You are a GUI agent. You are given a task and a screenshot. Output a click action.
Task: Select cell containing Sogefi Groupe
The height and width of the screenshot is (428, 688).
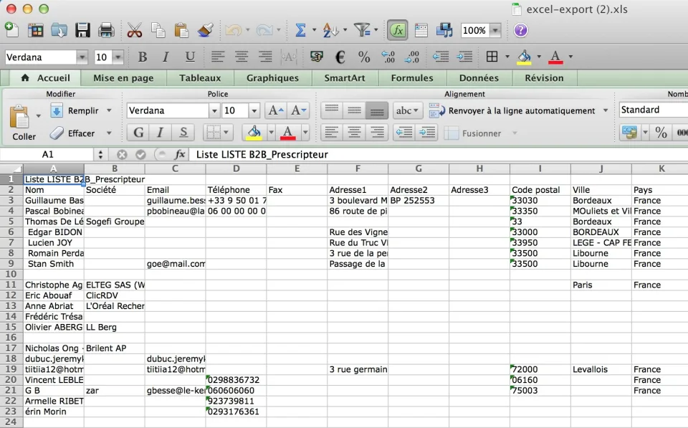pos(115,222)
